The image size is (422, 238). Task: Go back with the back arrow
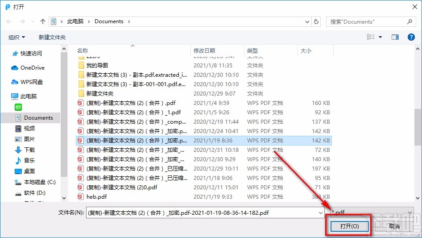coord(9,21)
